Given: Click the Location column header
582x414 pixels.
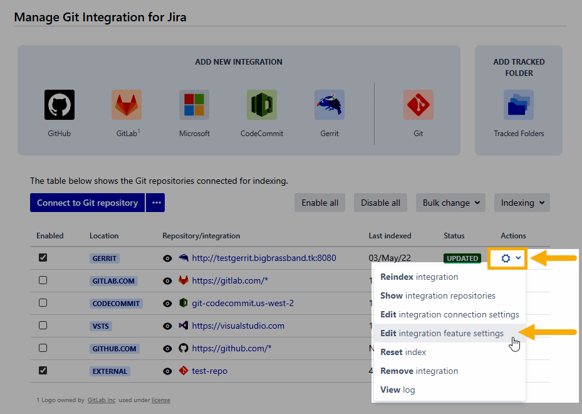Looking at the screenshot, I should (x=104, y=236).
